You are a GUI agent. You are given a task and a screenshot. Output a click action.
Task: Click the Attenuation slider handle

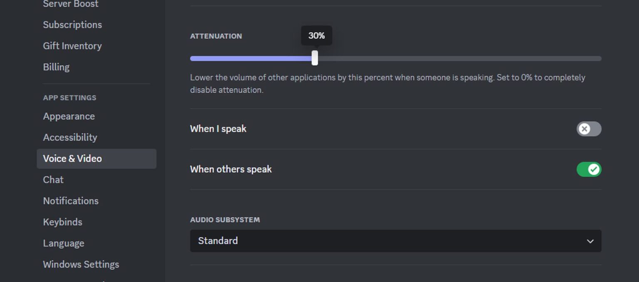point(315,58)
